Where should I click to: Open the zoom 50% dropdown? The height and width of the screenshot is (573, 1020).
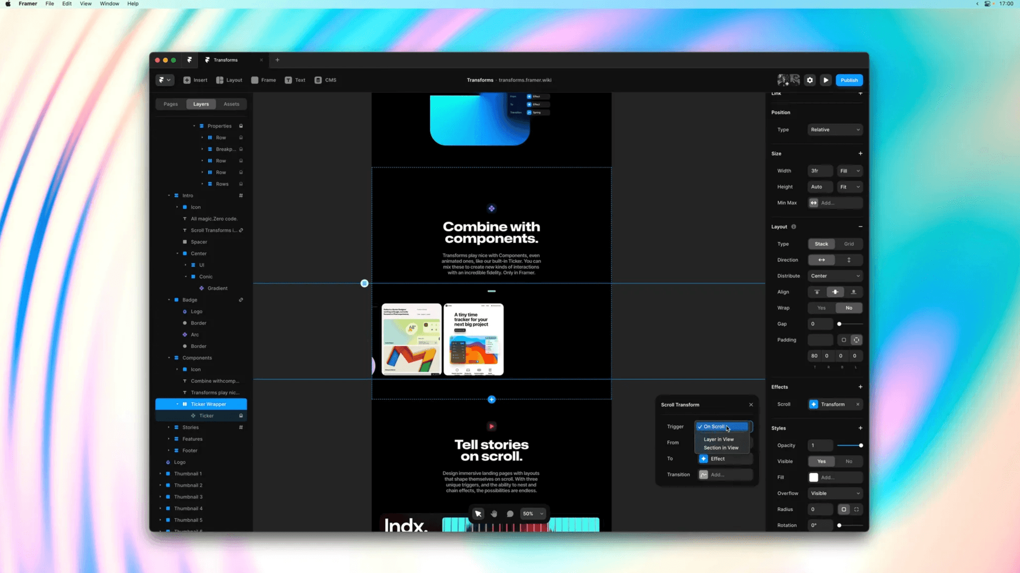(x=533, y=514)
